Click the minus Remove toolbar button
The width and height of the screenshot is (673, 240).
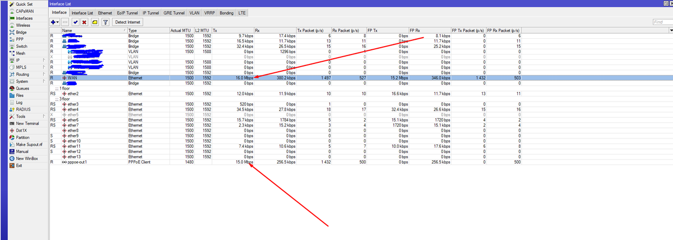click(x=65, y=22)
